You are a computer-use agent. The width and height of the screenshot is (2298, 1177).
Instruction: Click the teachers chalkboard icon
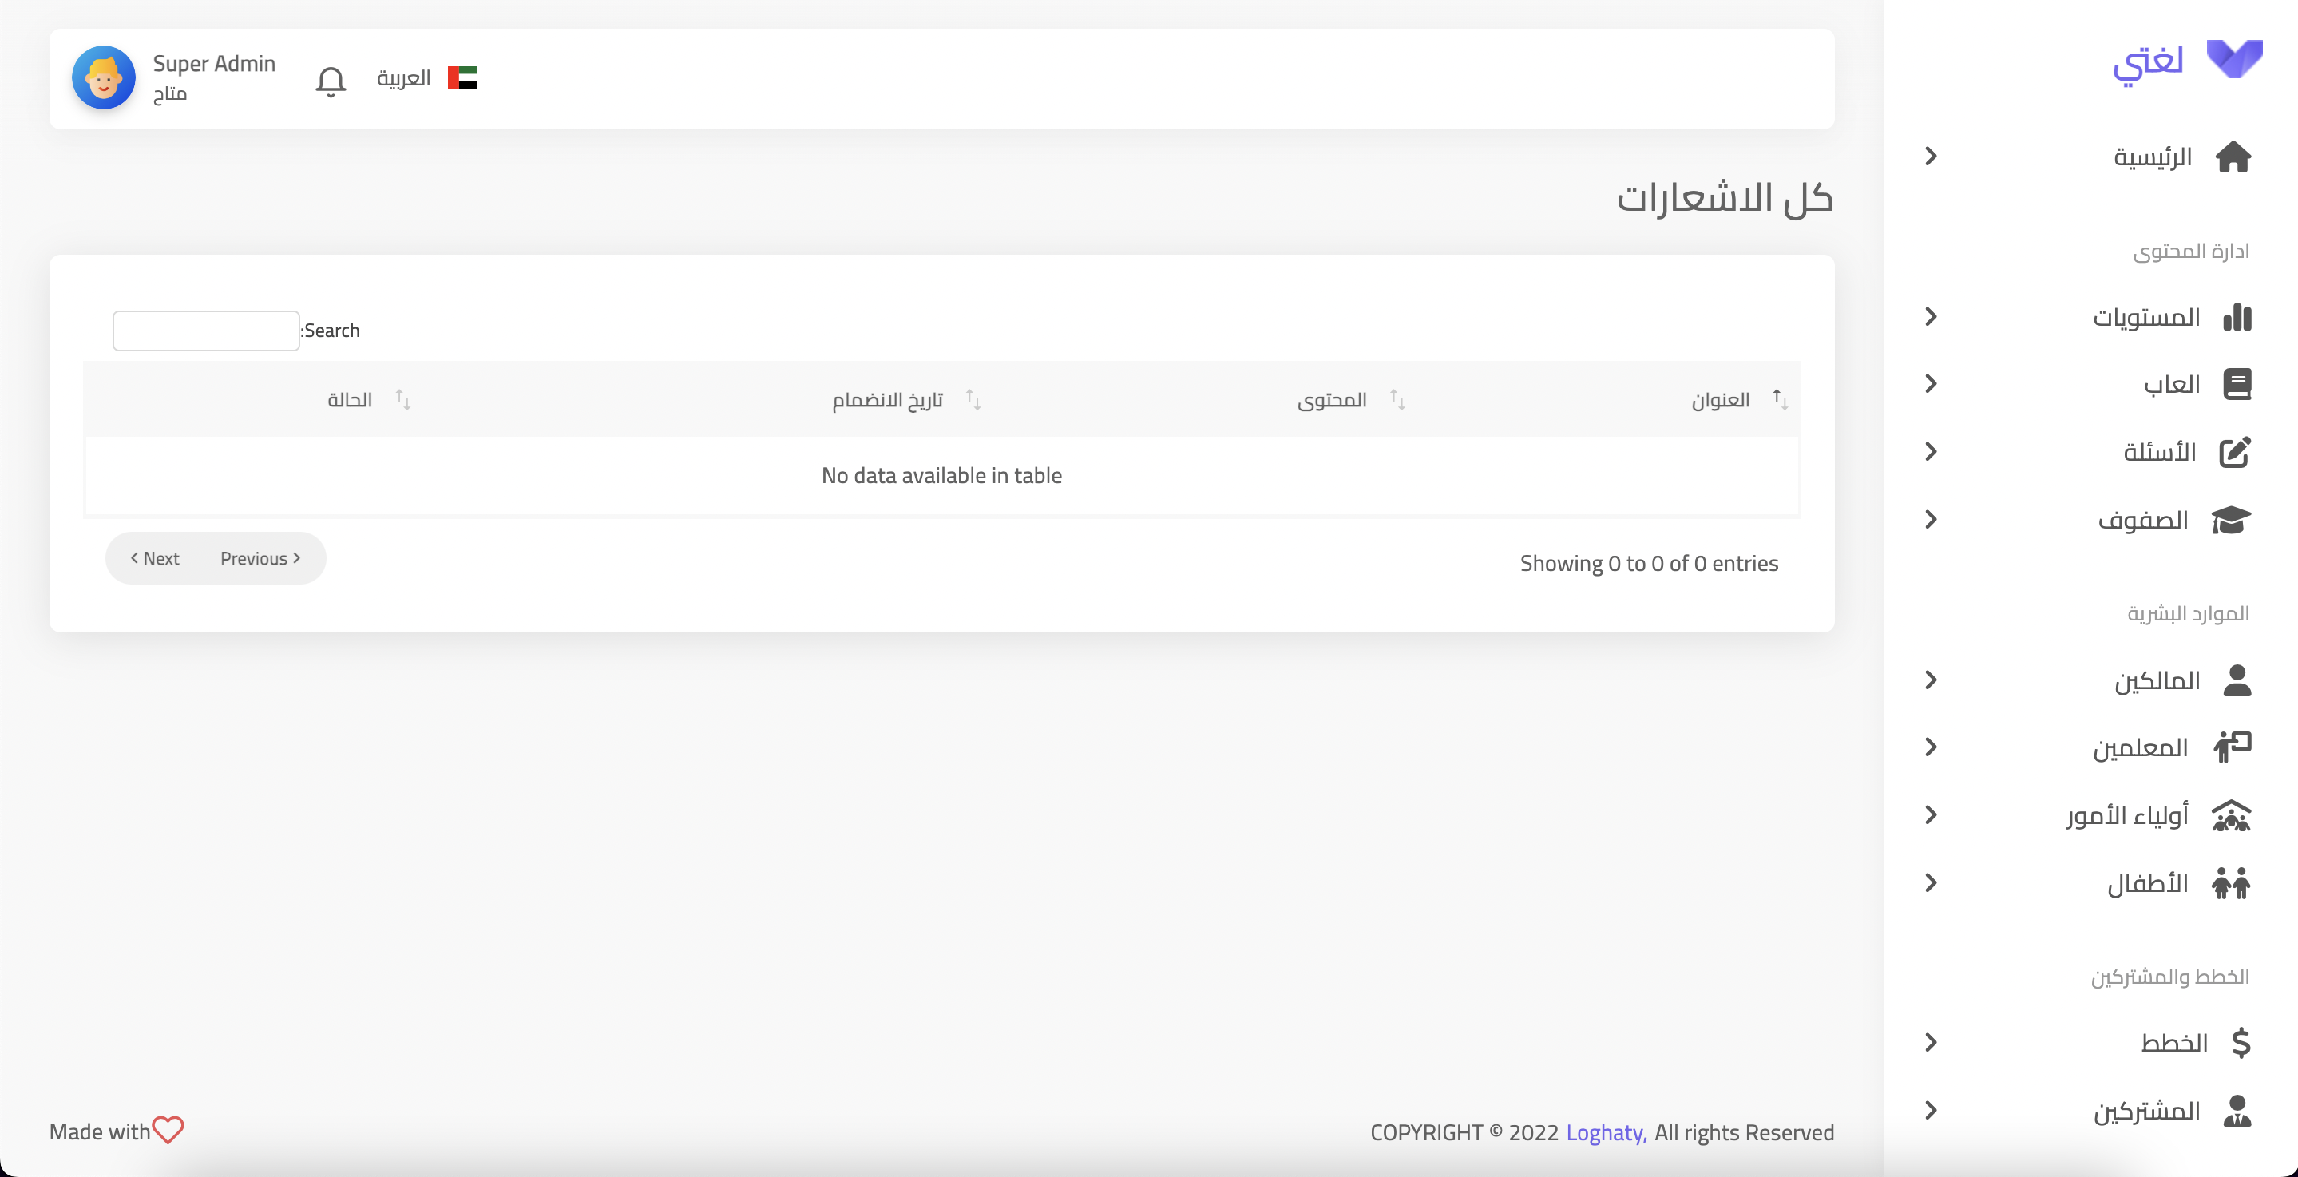tap(2232, 747)
